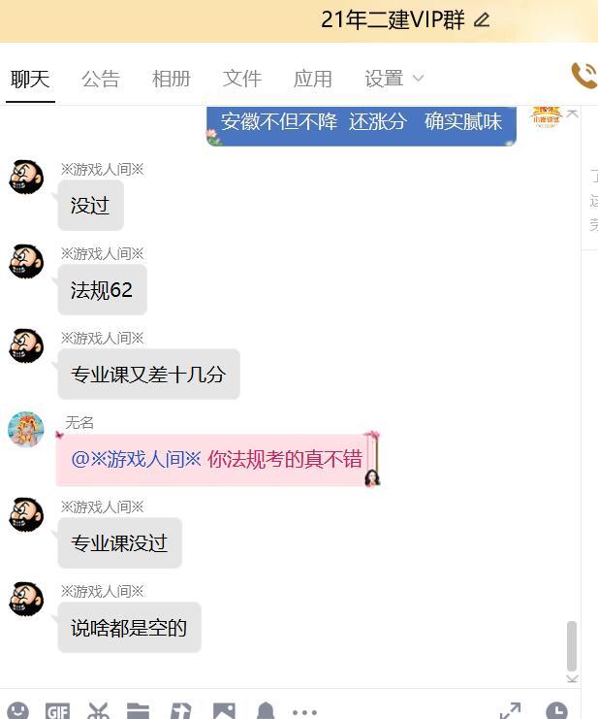Switch to the 公告 tab
Viewport: 598px width, 719px height.
coord(101,79)
